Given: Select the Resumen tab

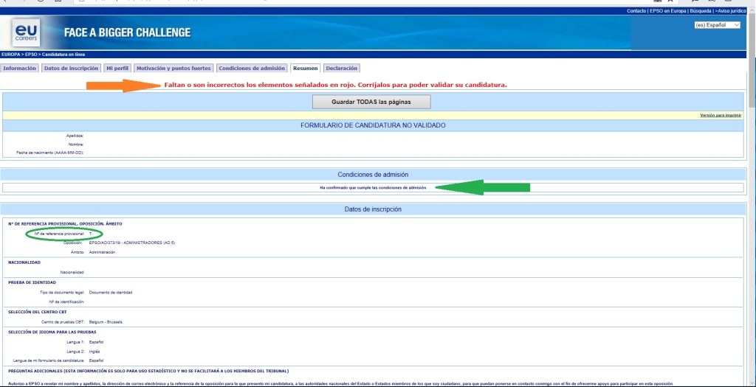Looking at the screenshot, I should coord(305,68).
